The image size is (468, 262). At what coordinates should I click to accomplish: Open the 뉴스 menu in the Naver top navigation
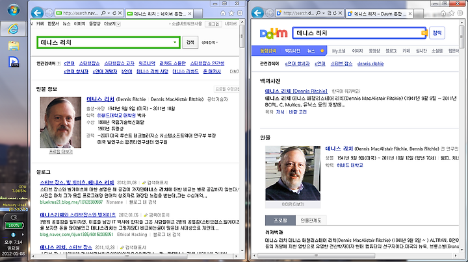(66, 24)
